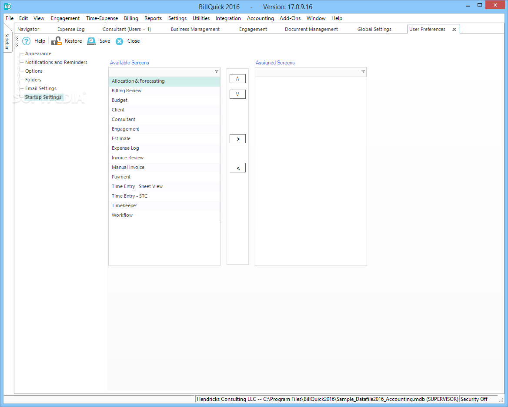Switch to the Engagement tab
The width and height of the screenshot is (508, 407).
pos(253,29)
